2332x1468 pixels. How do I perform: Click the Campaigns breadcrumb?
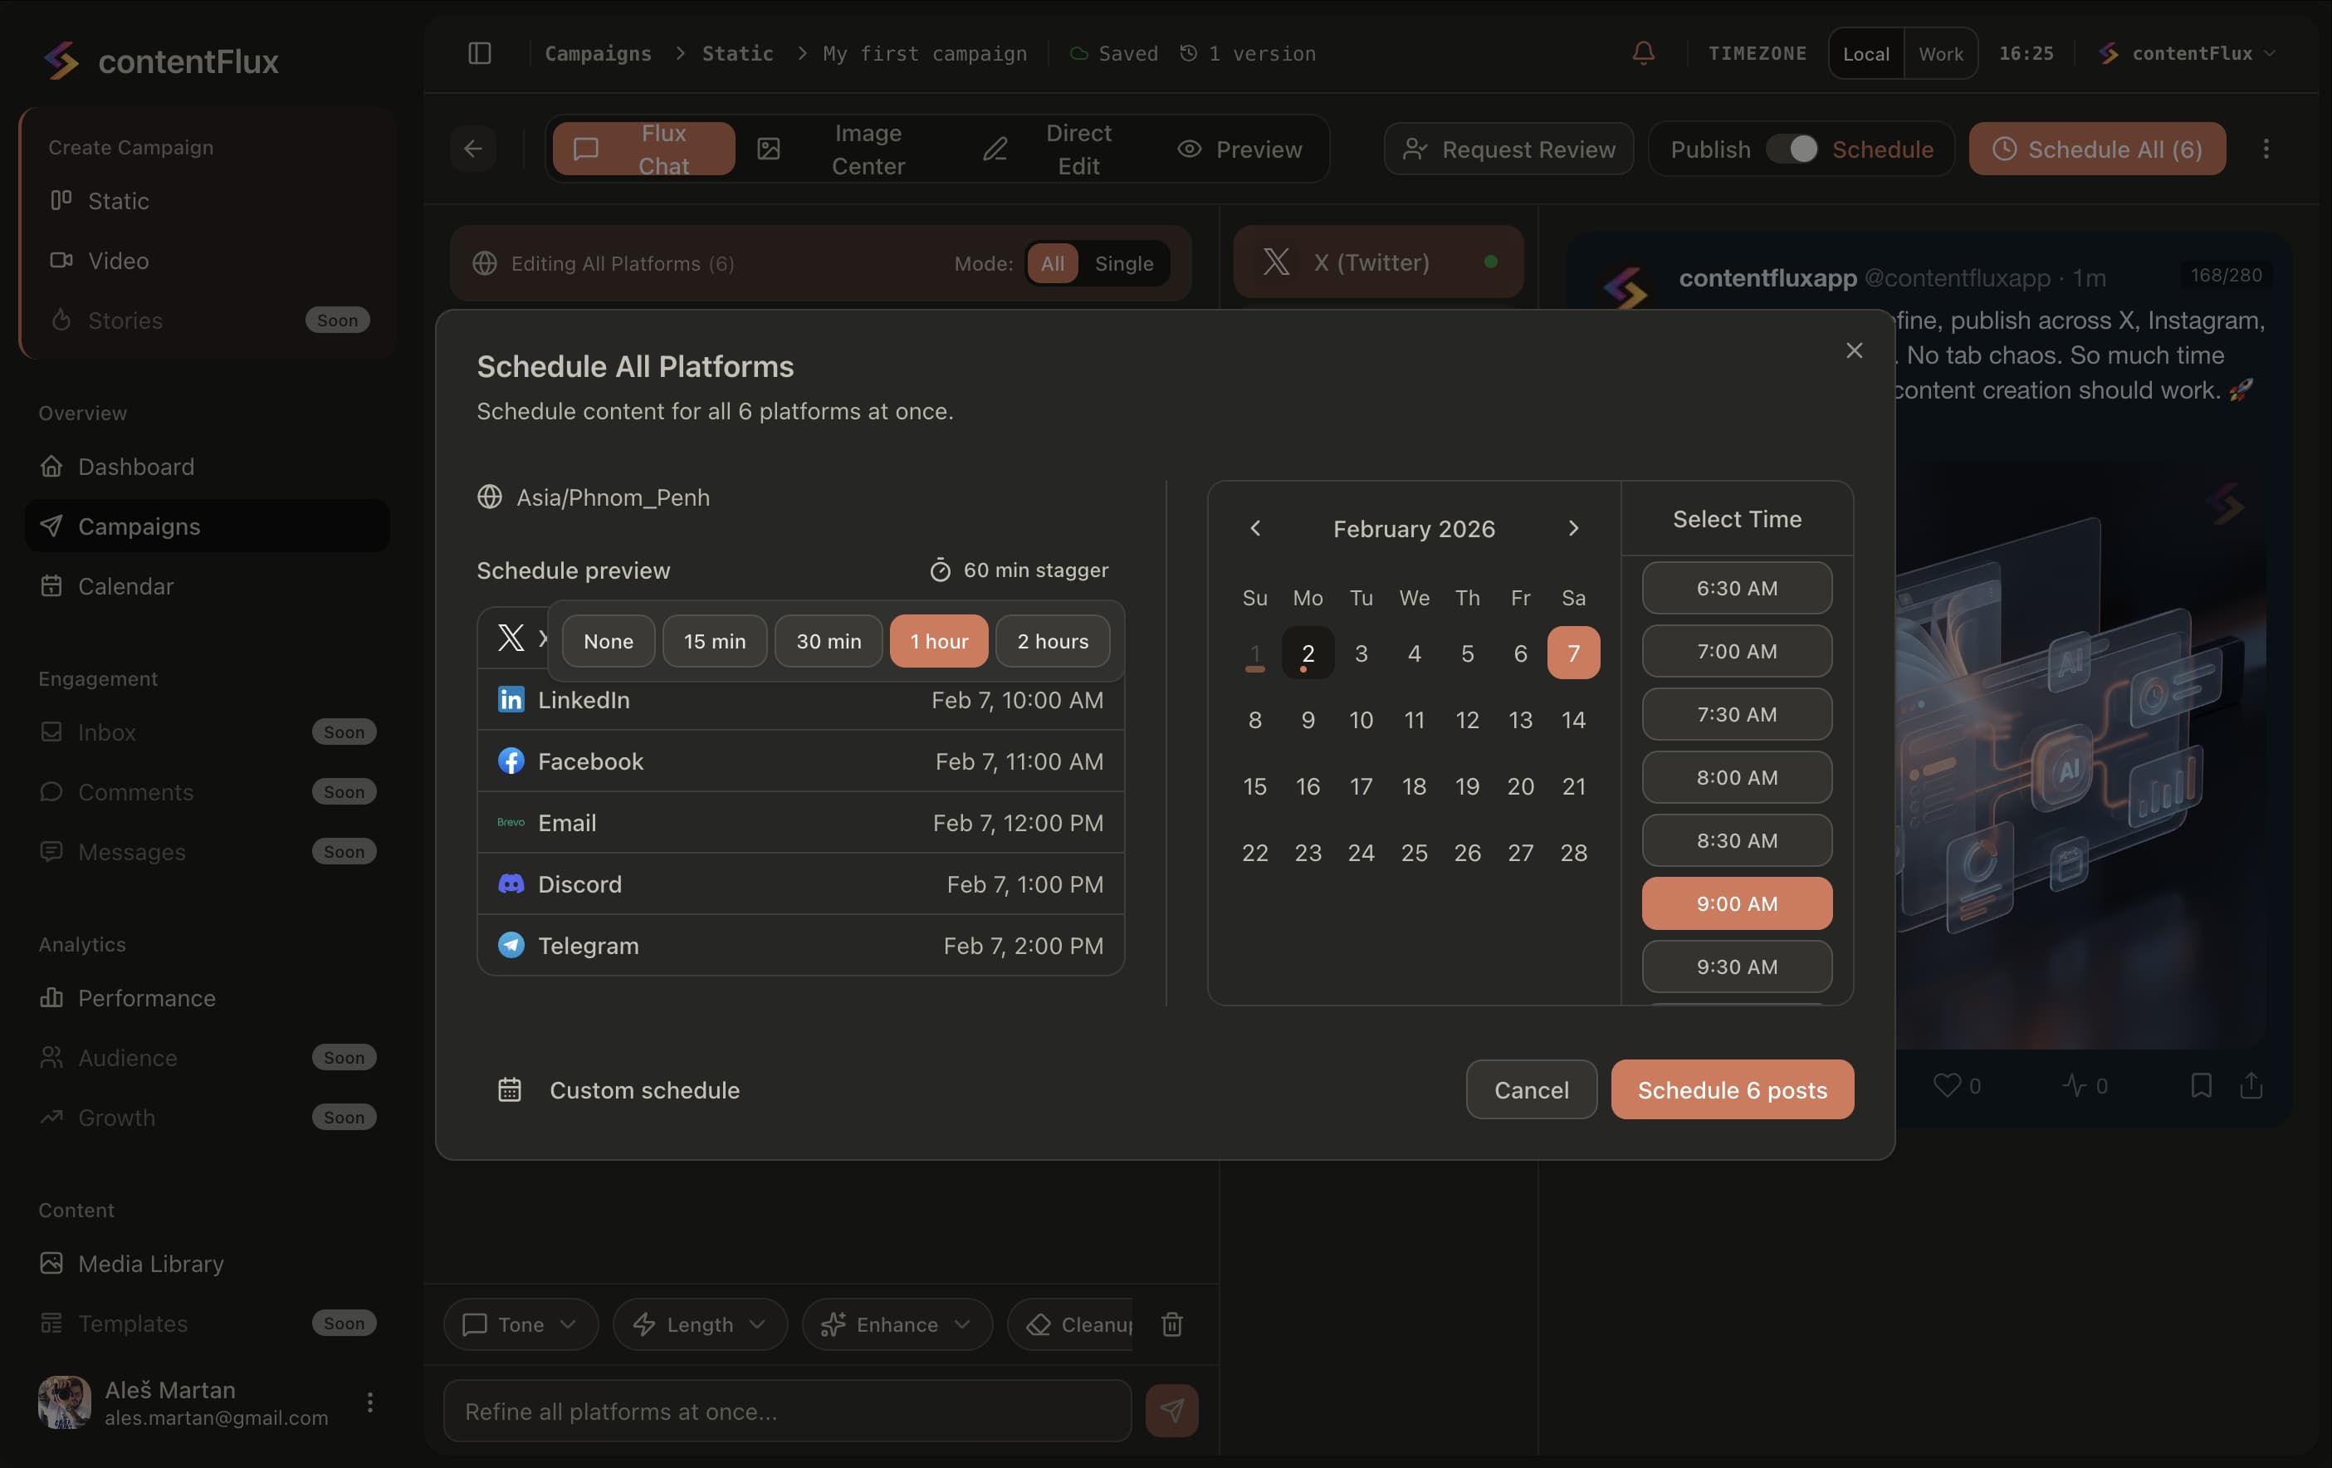coord(598,53)
